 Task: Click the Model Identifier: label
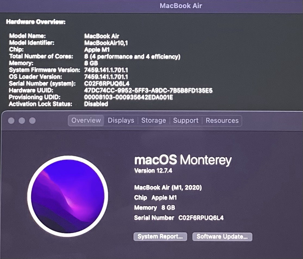(x=32, y=43)
